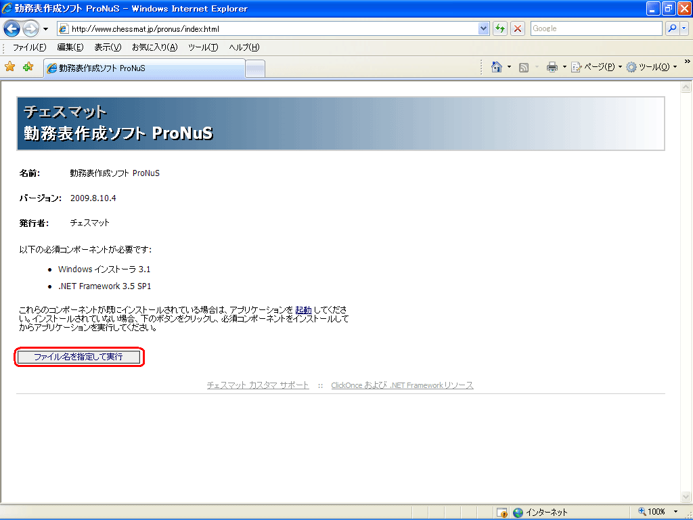Expand the zoom level dropdown arrow

(675, 512)
